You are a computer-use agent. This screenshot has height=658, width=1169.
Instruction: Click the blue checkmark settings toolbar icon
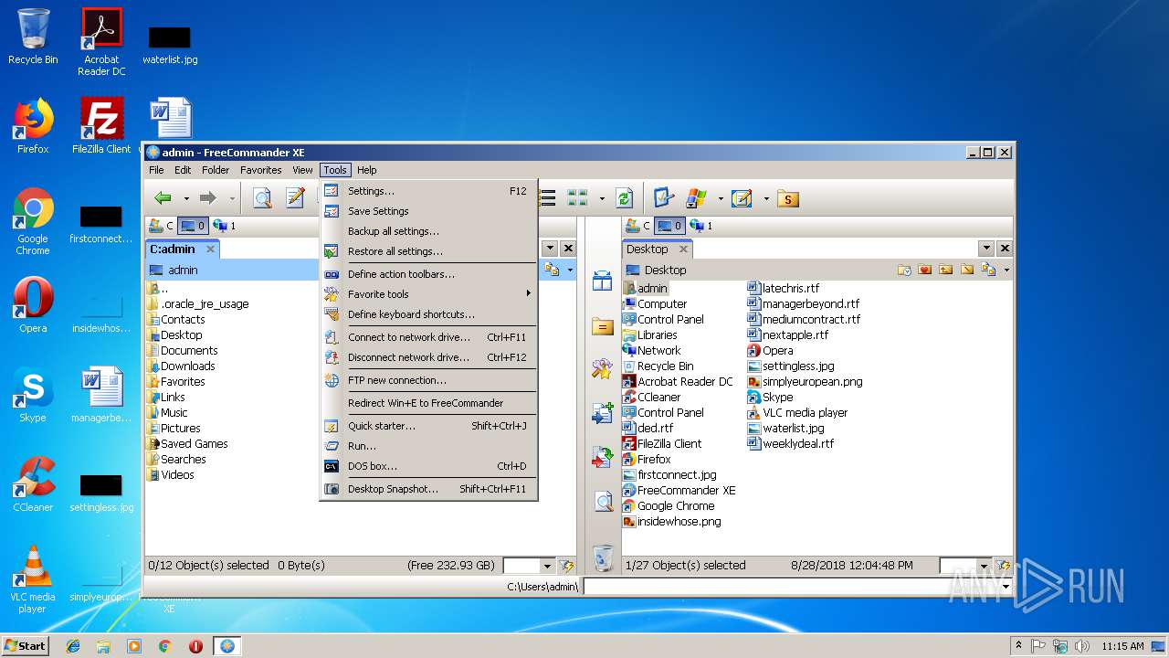pos(663,198)
